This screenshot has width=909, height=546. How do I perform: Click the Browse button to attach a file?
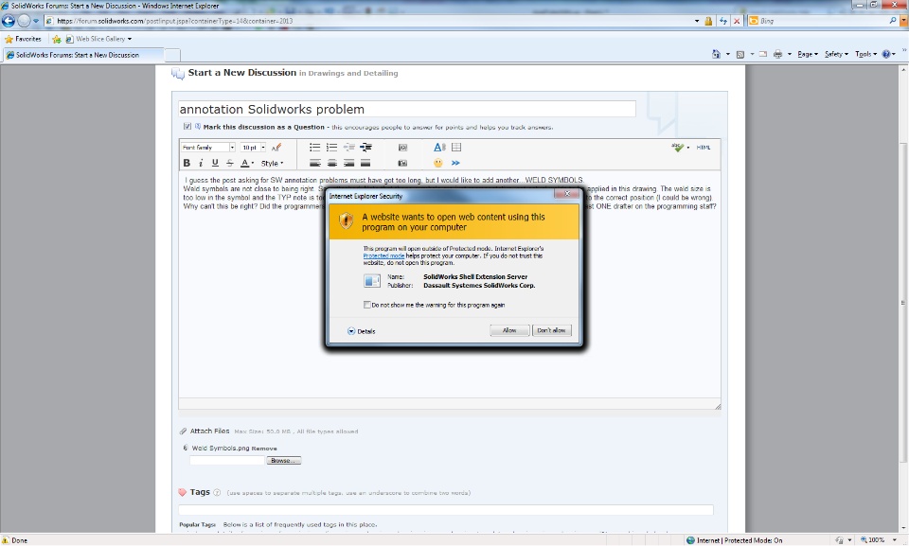tap(283, 461)
